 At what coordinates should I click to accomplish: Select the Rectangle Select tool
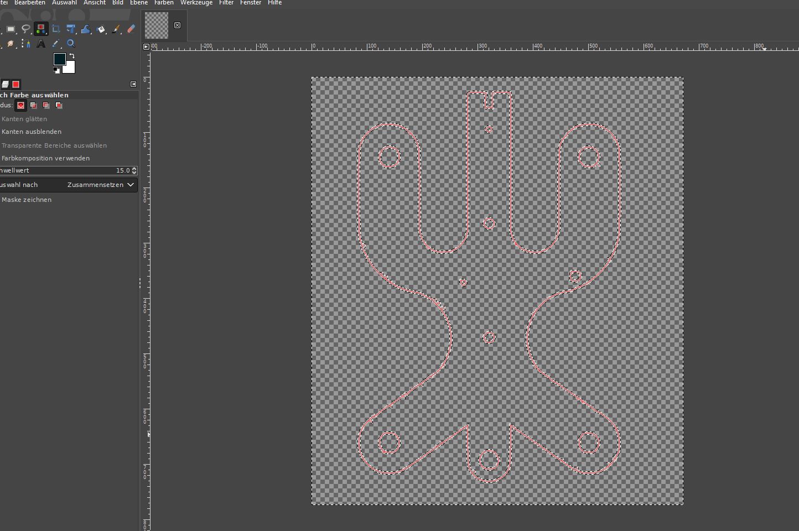[11, 29]
